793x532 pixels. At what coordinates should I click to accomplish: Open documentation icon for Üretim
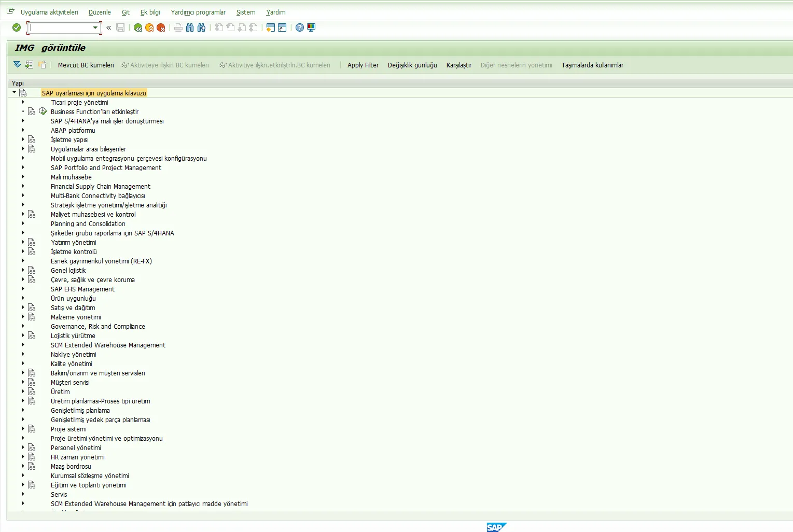(x=32, y=391)
